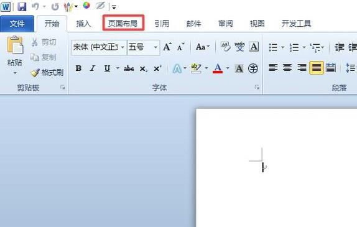Click the 粘贴 paste icon
The width and height of the screenshot is (357, 227).
click(15, 45)
